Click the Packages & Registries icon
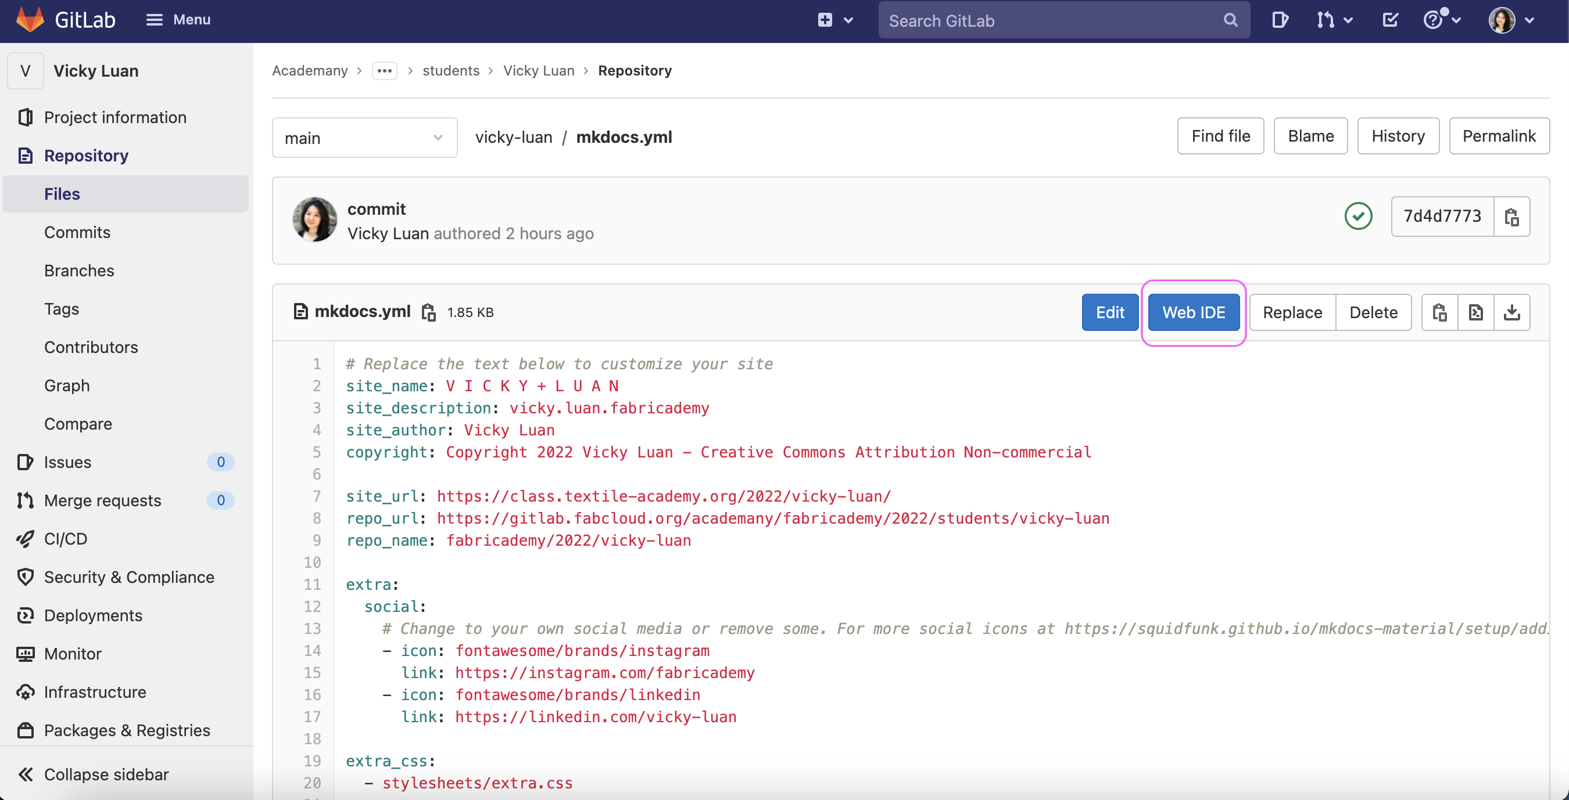 pos(25,730)
